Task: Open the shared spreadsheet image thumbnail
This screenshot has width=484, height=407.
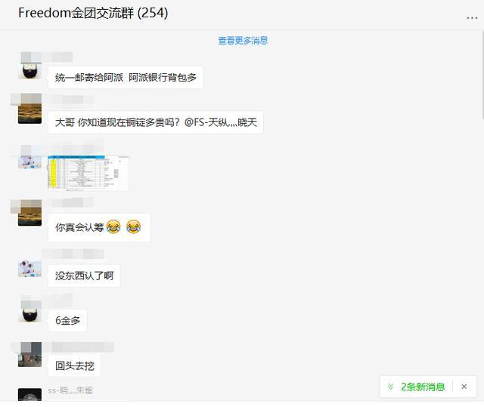Action: tap(88, 173)
